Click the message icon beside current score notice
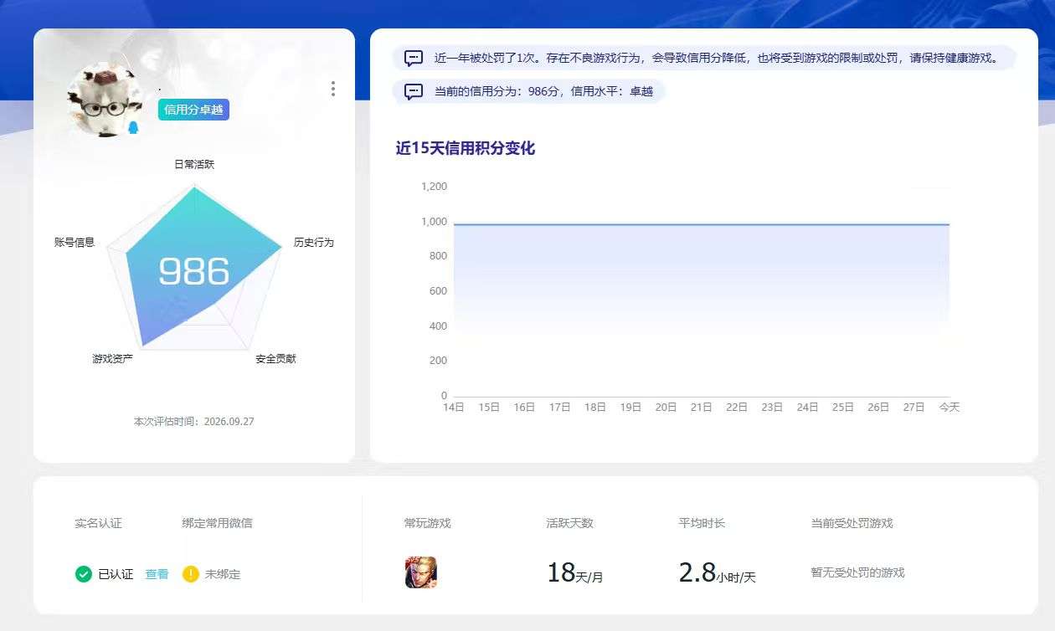Screen dimensions: 1055x631 coord(414,92)
